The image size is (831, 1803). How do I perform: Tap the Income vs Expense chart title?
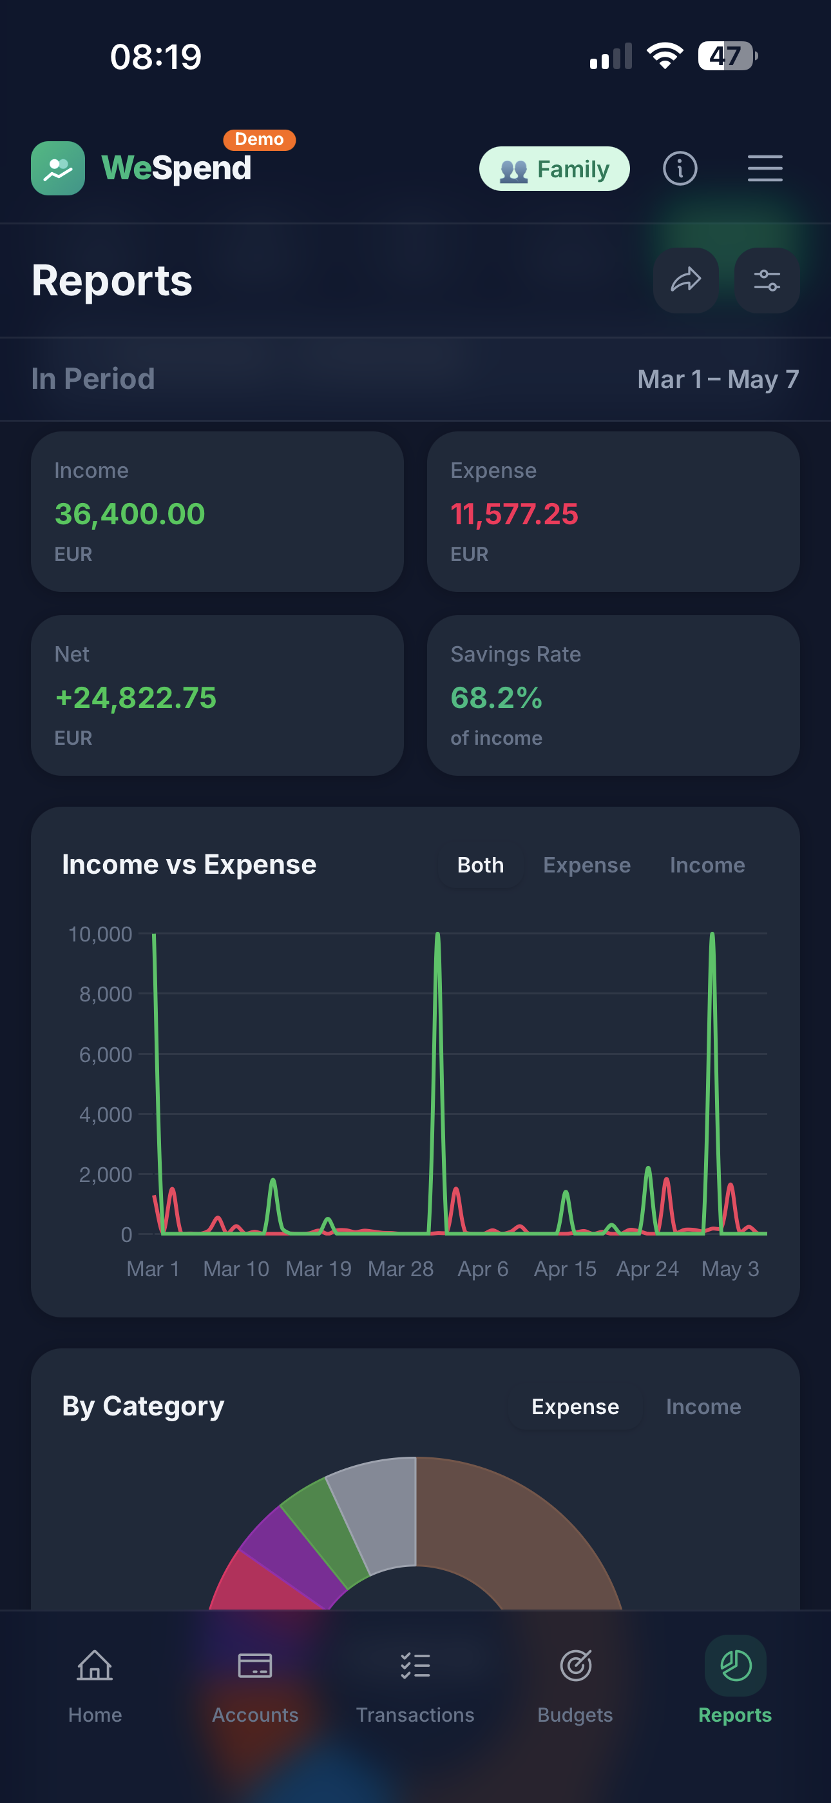(x=189, y=864)
